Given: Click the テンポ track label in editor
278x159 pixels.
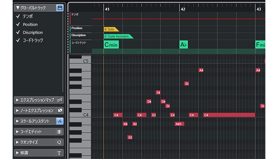Looking at the screenshot, I should (75, 15).
